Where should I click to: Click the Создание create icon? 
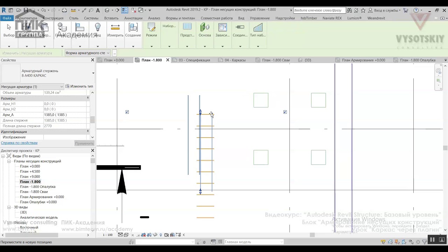click(133, 30)
